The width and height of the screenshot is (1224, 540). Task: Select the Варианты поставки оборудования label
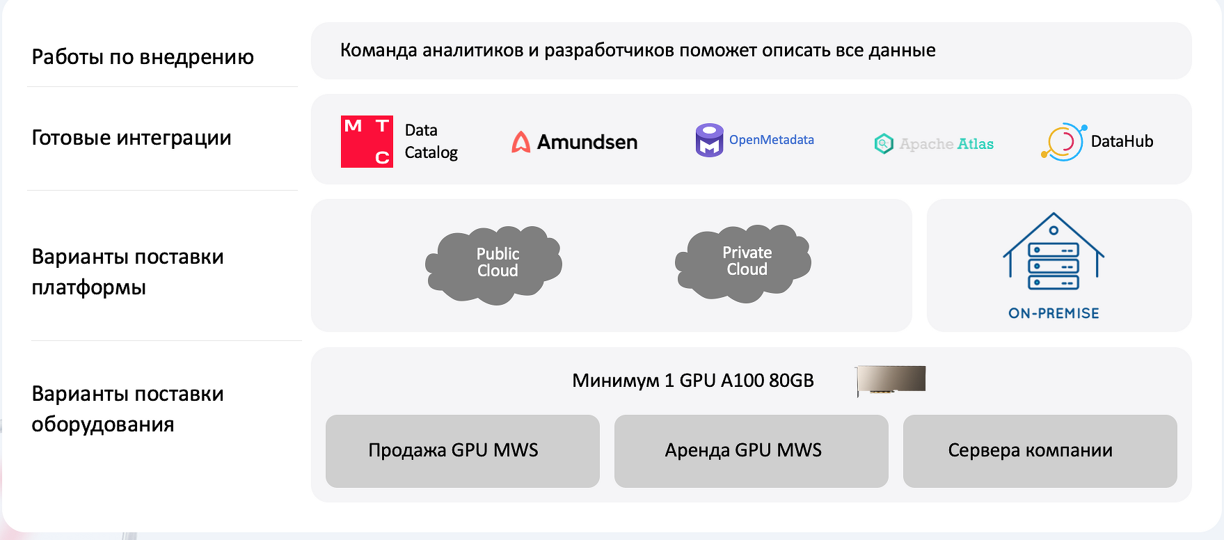128,408
